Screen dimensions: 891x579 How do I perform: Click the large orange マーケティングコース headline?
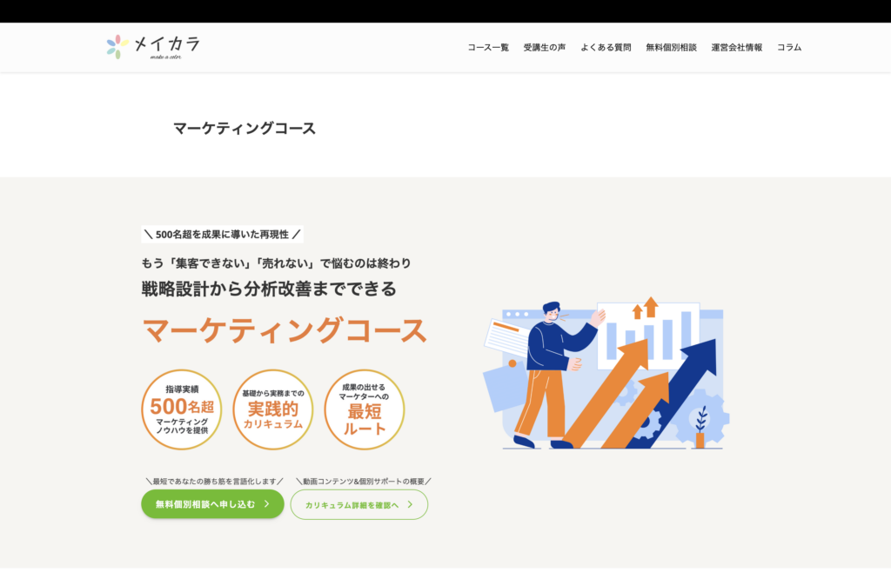tap(285, 331)
